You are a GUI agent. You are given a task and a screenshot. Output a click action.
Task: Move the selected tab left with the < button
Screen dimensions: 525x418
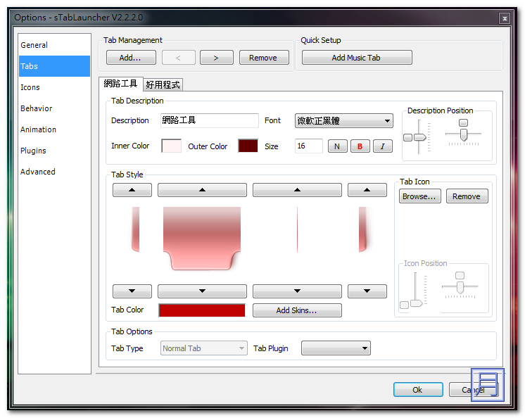(x=178, y=58)
